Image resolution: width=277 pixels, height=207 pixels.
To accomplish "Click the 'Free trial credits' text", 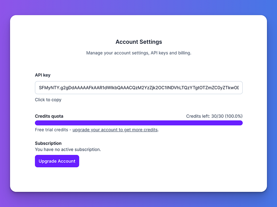I will coord(52,130).
